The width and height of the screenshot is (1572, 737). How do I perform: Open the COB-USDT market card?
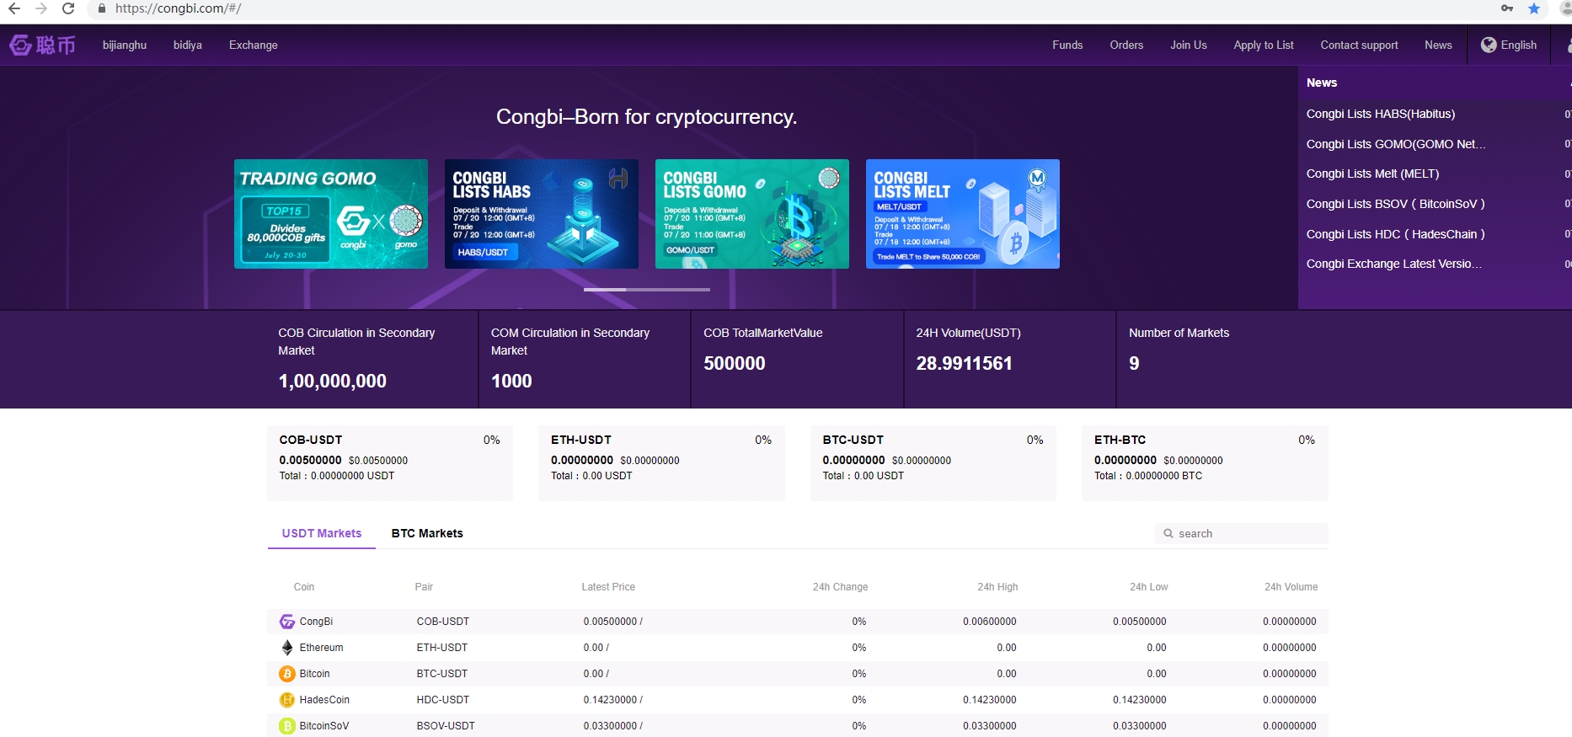pyautogui.click(x=390, y=463)
